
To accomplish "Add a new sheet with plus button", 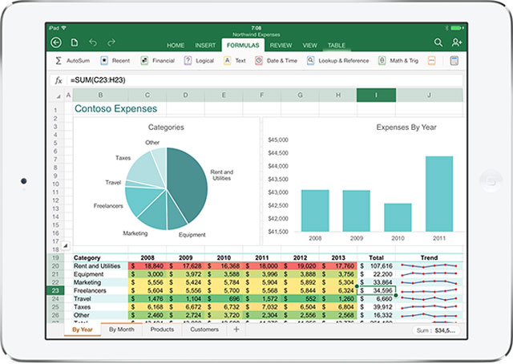I will tap(236, 330).
